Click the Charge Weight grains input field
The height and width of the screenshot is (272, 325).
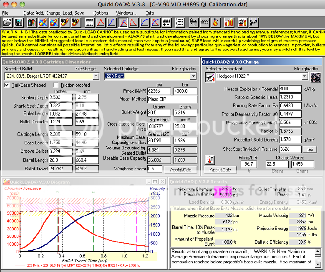[x=277, y=164]
